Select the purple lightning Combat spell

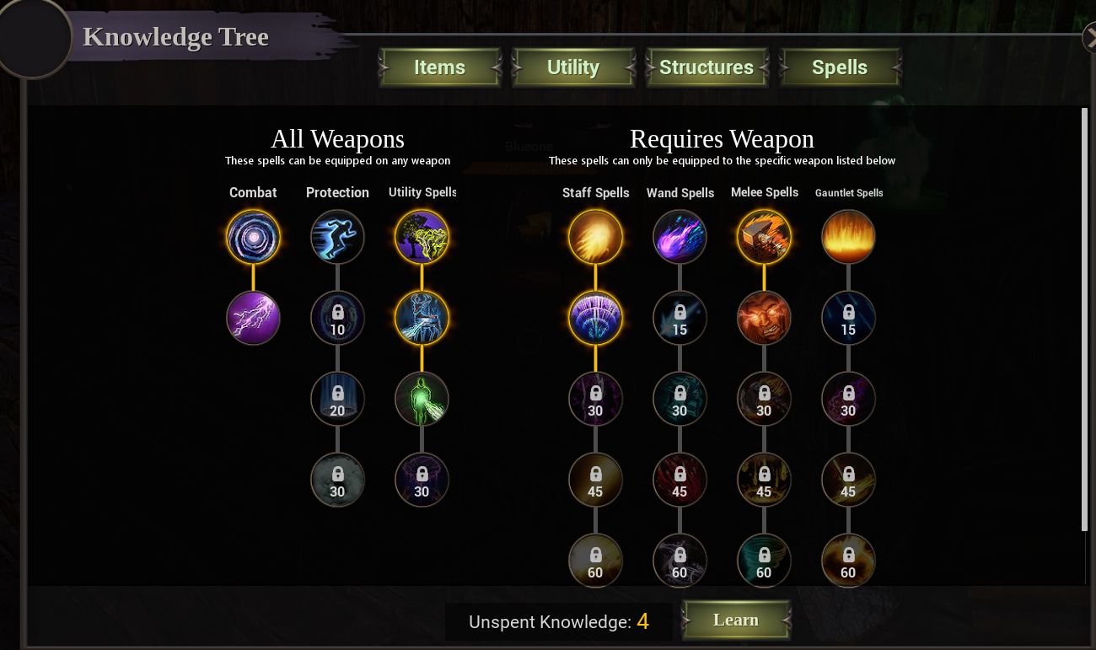[x=253, y=318]
